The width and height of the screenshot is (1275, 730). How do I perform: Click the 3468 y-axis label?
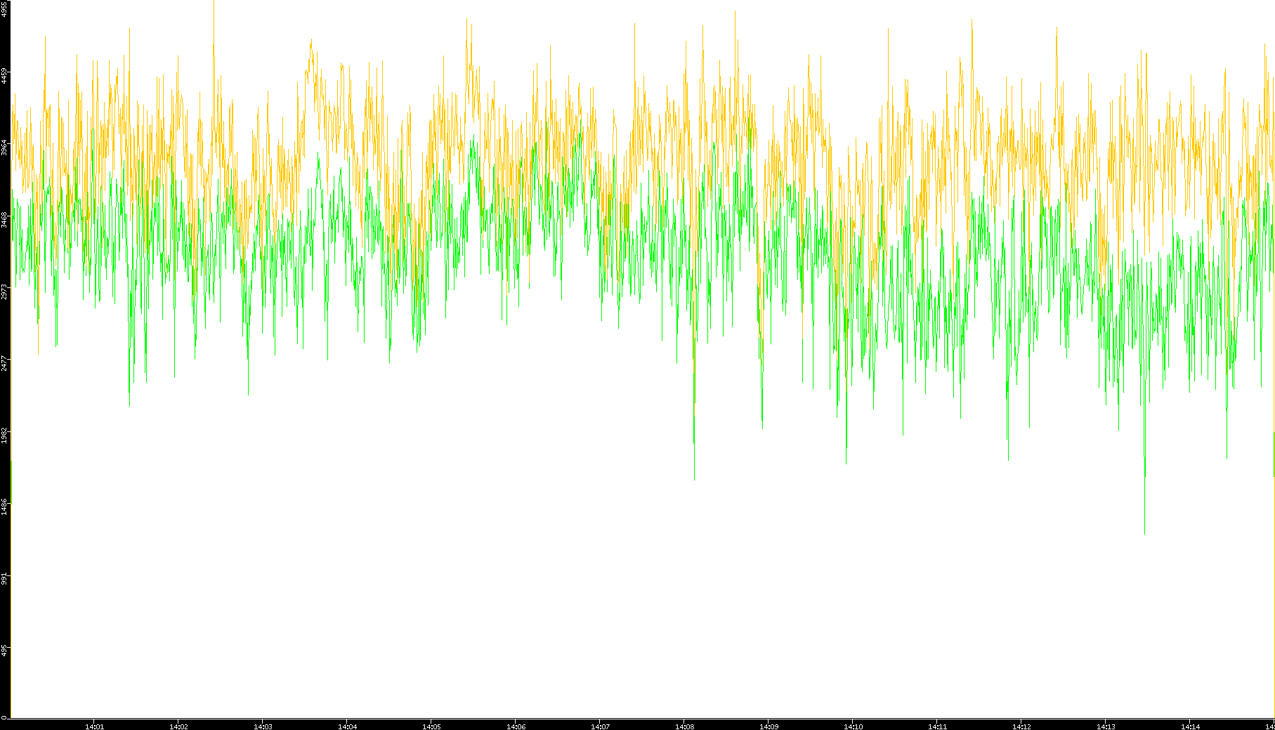[5, 219]
